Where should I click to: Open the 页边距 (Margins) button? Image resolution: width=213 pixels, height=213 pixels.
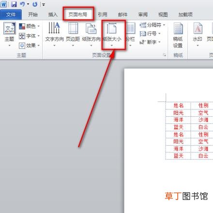tap(73, 34)
